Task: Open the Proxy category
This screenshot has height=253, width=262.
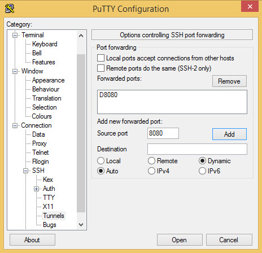Action: pyautogui.click(x=40, y=143)
